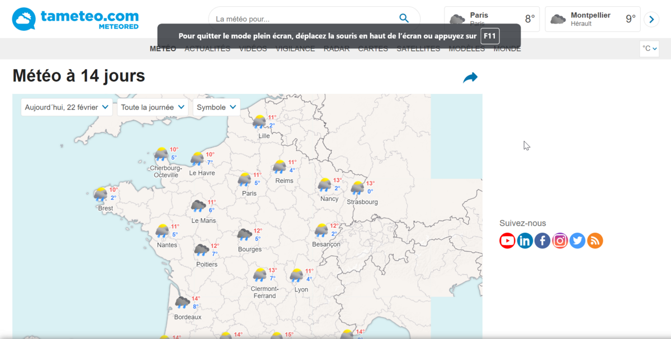Open the VIDÉOS menu item
Screen dimensions: 671x339
pos(253,49)
